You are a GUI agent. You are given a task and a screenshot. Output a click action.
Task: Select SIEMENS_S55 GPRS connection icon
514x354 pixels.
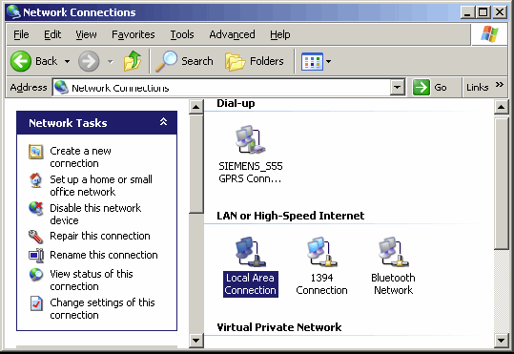[x=251, y=139]
